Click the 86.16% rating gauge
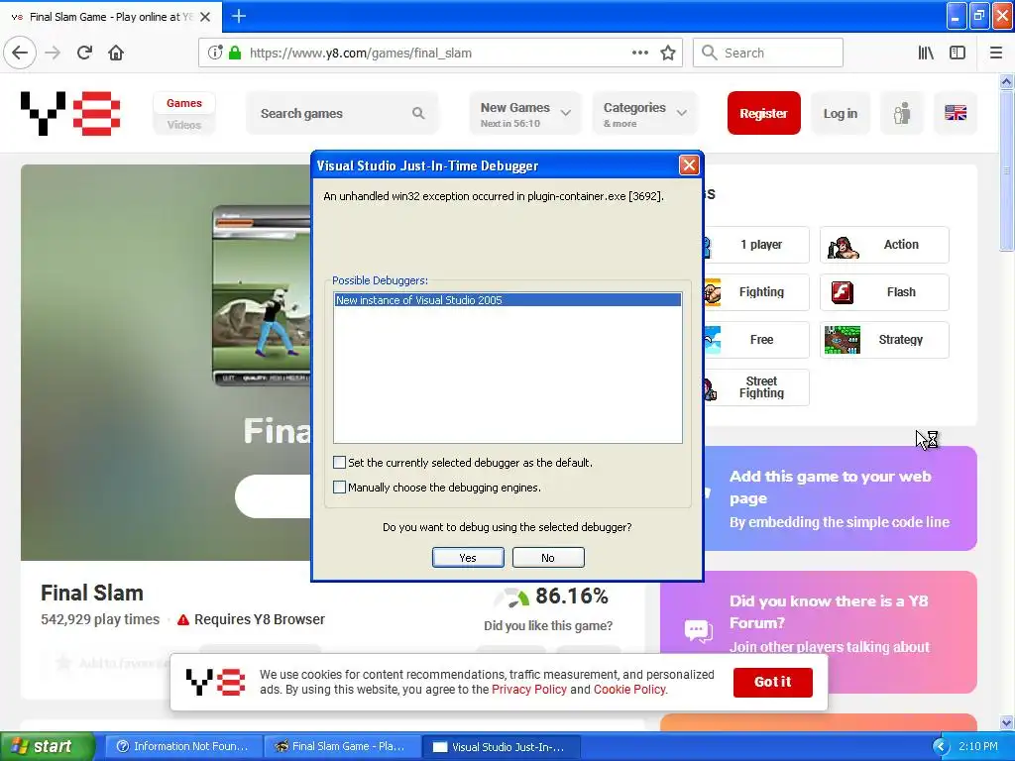 point(513,598)
